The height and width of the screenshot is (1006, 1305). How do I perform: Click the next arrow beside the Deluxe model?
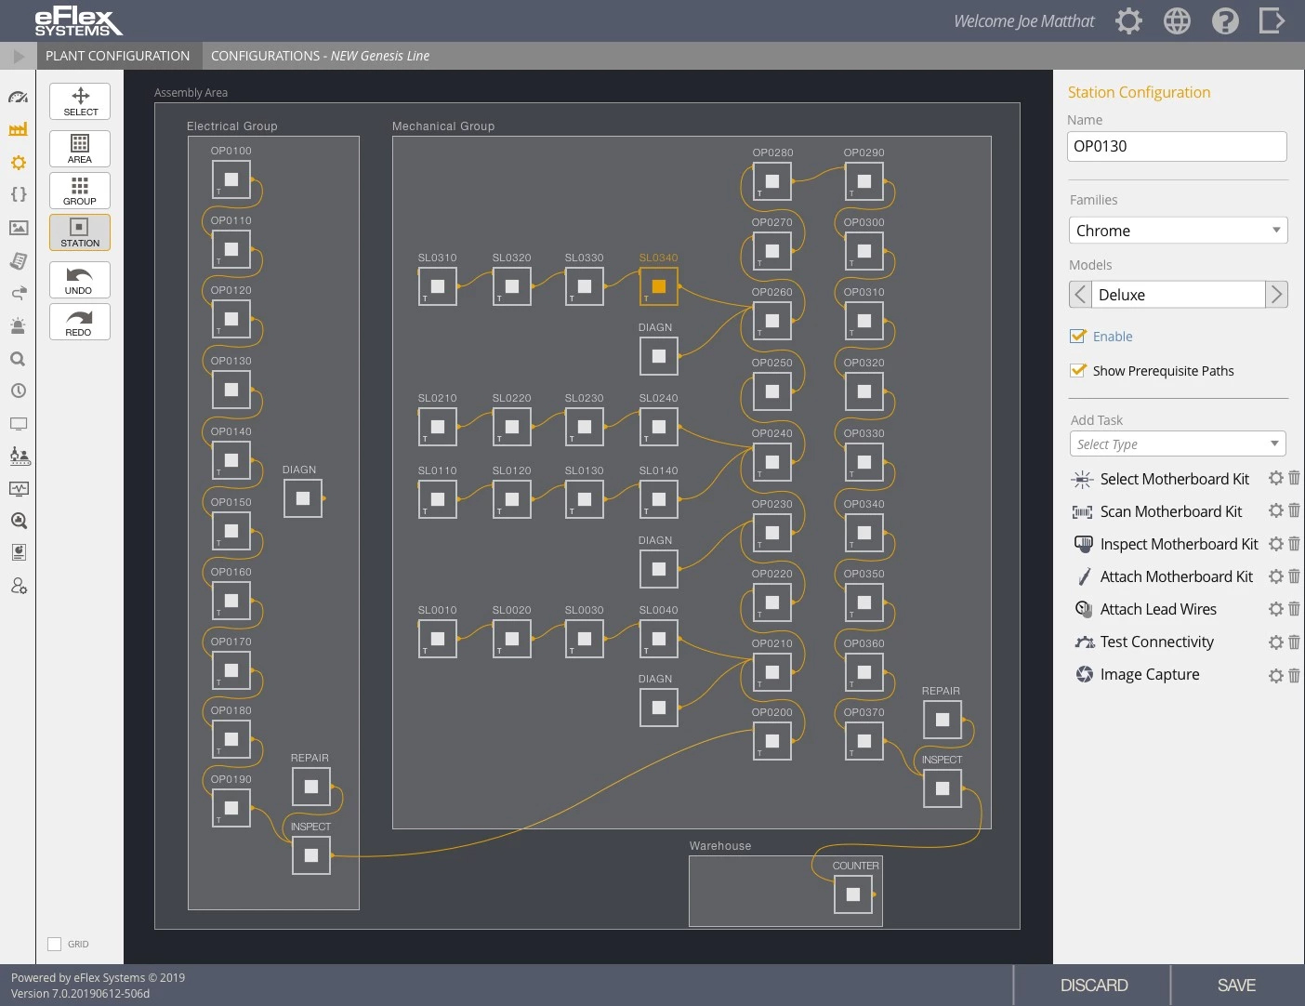1277,294
